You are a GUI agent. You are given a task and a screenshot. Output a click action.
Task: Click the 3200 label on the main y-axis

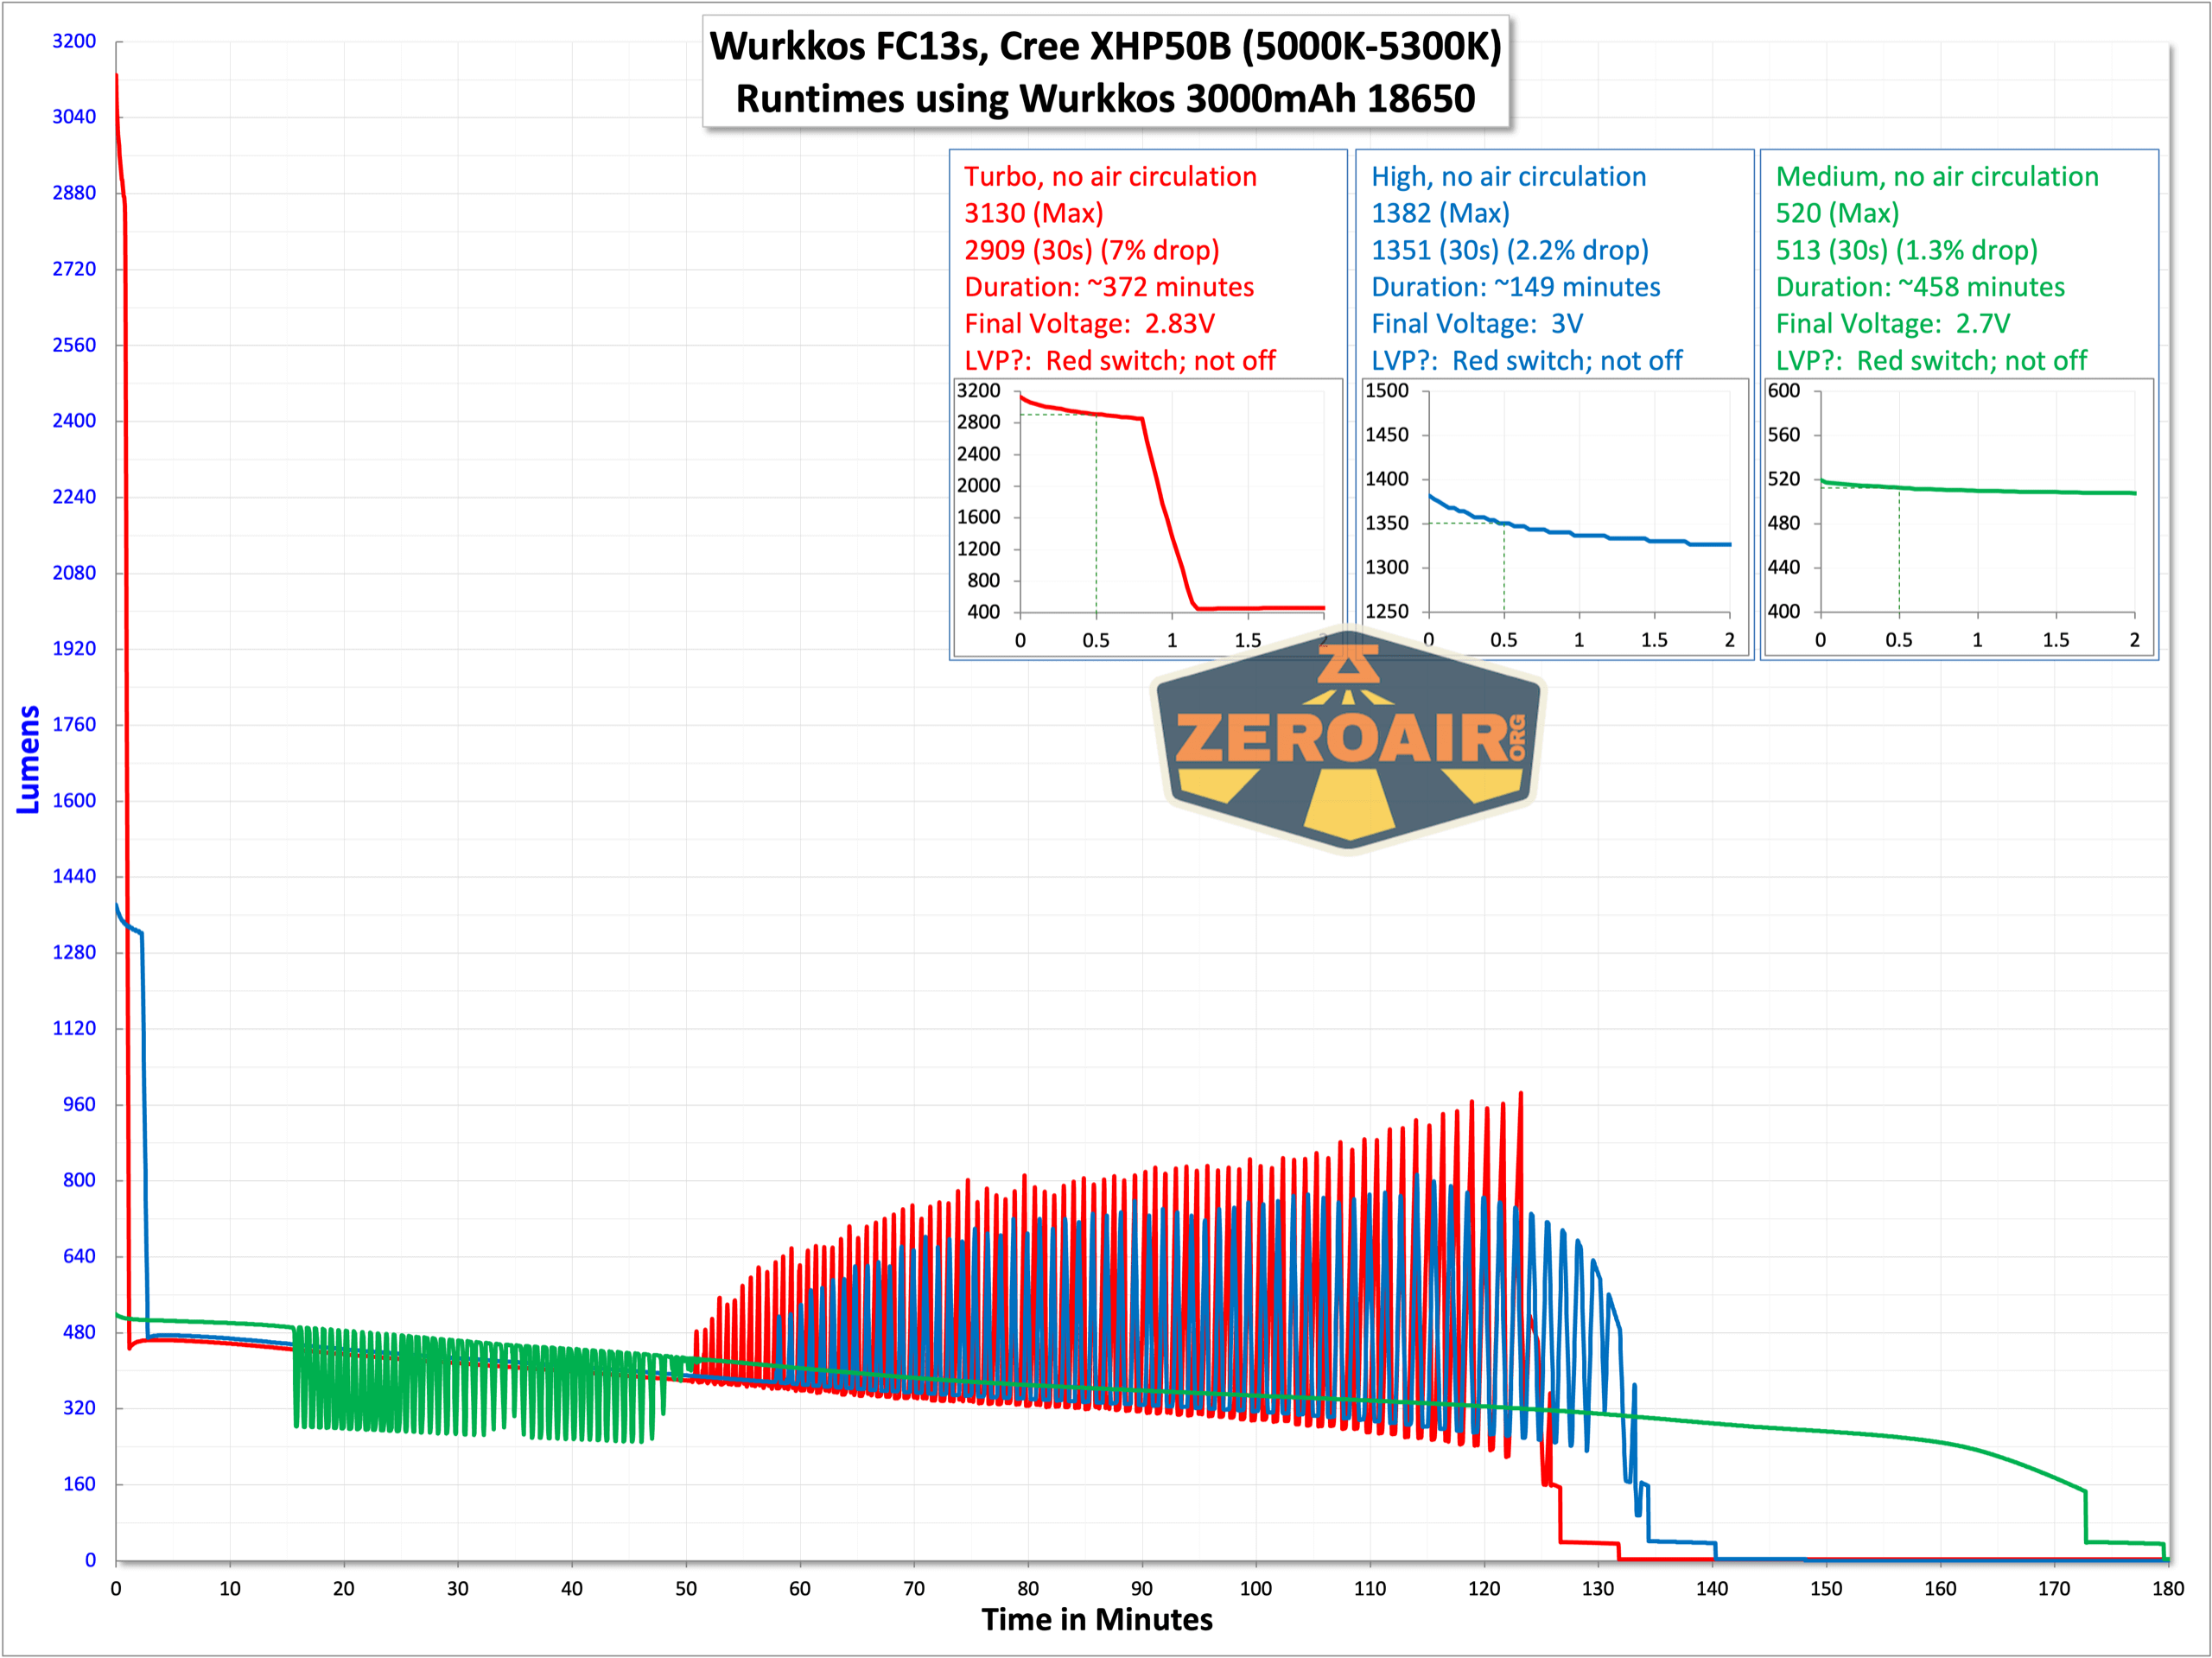(x=74, y=41)
